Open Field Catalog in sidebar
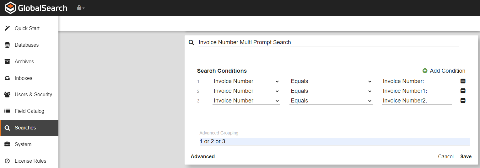 (x=29, y=111)
